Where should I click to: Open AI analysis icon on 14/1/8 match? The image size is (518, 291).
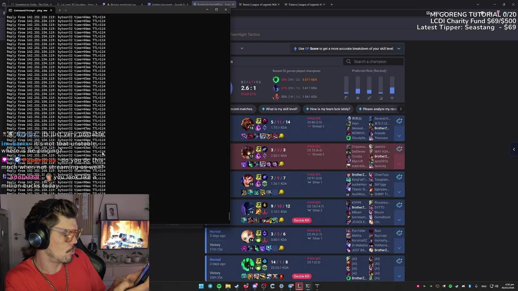[399, 261]
